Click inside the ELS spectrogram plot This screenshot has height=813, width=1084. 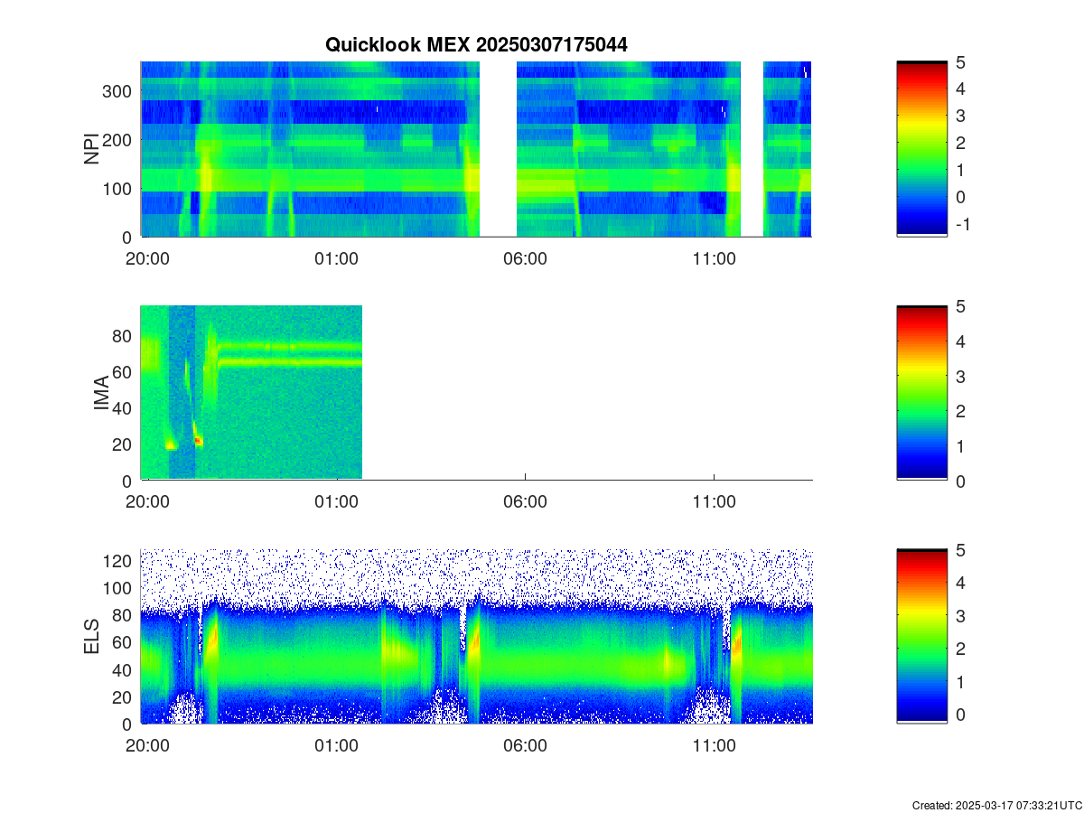tap(476, 636)
